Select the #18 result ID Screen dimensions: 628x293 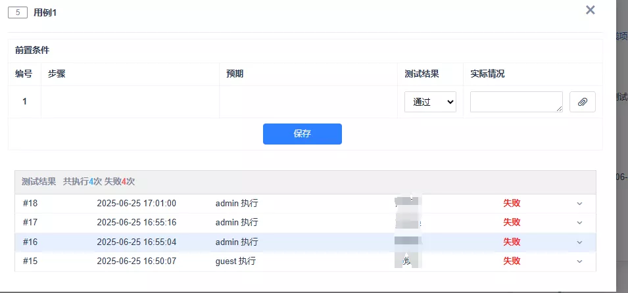[30, 204]
